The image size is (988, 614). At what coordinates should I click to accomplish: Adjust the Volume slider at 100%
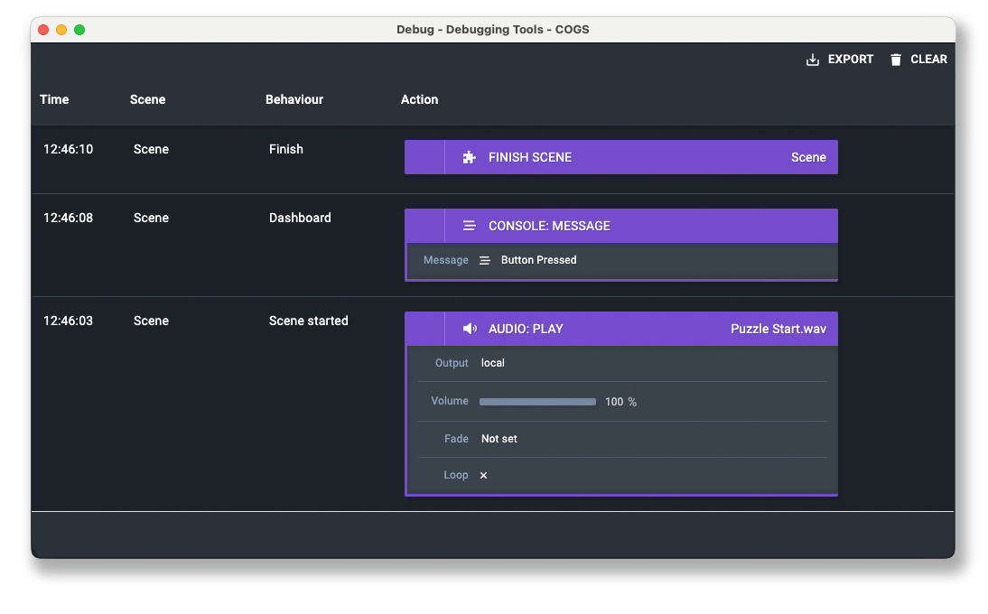537,402
